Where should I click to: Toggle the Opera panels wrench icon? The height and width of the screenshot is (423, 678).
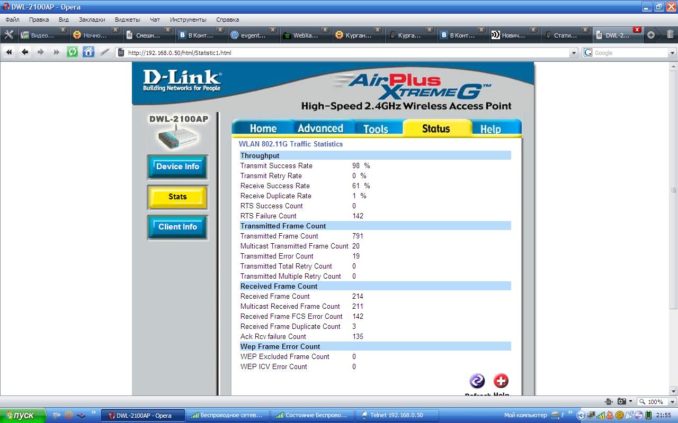pyautogui.click(x=9, y=35)
